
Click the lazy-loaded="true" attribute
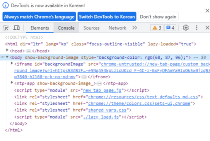point(171,44)
